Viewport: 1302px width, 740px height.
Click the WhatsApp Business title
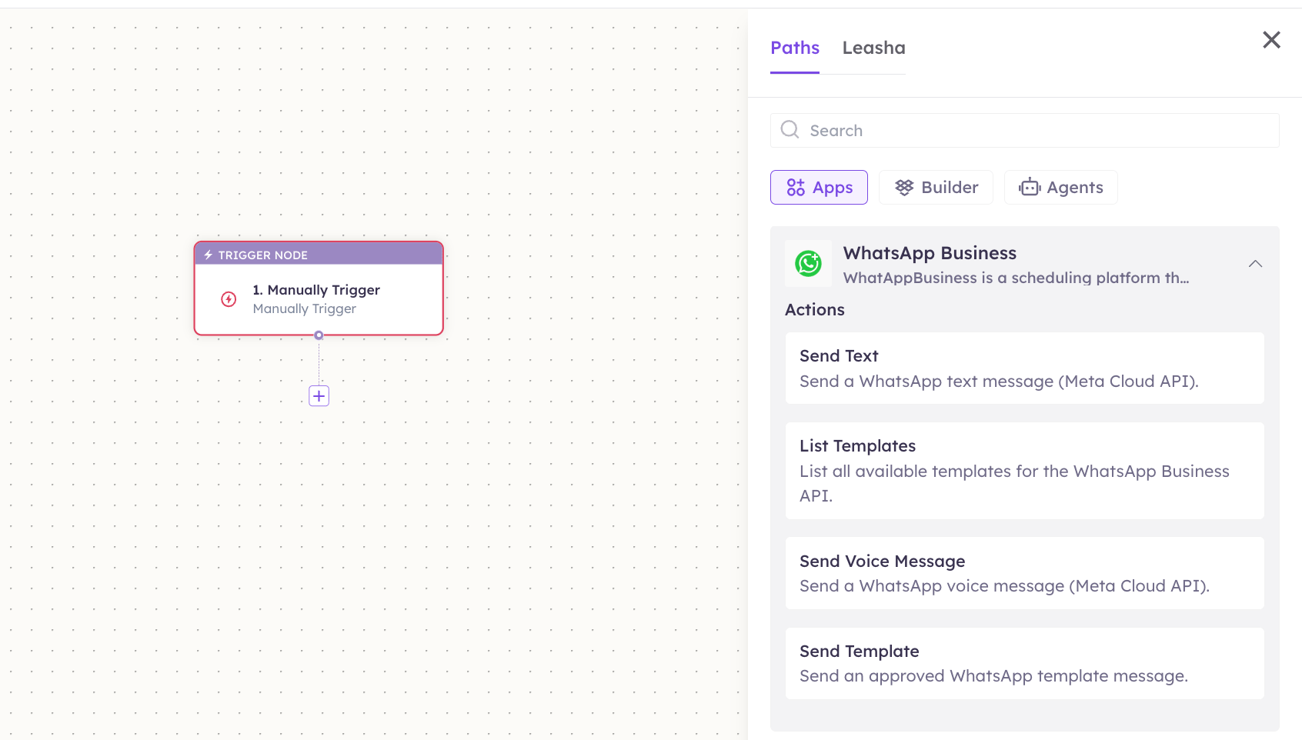tap(930, 253)
